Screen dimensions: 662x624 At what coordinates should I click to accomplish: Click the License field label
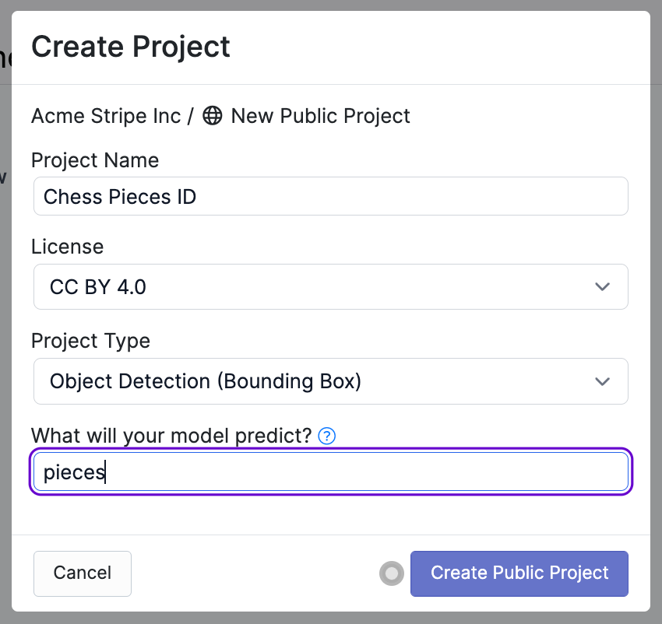pos(67,247)
